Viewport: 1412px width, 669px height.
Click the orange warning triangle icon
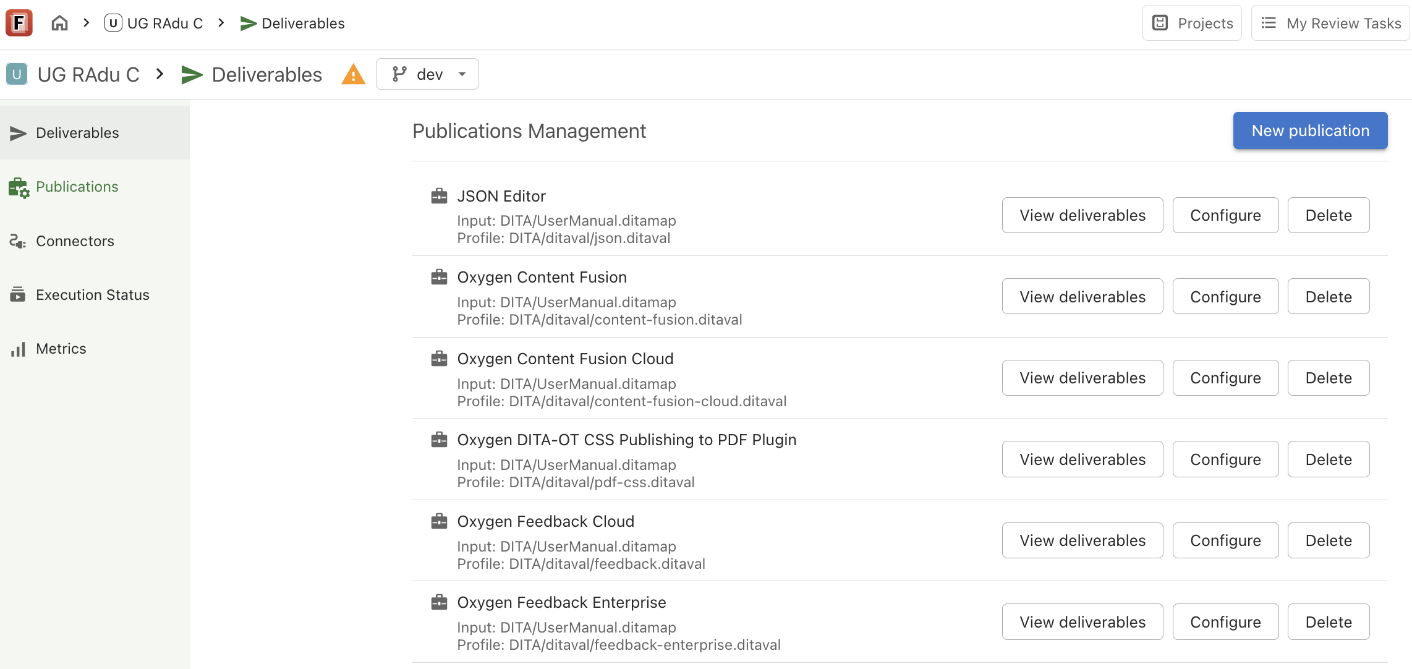click(x=353, y=75)
